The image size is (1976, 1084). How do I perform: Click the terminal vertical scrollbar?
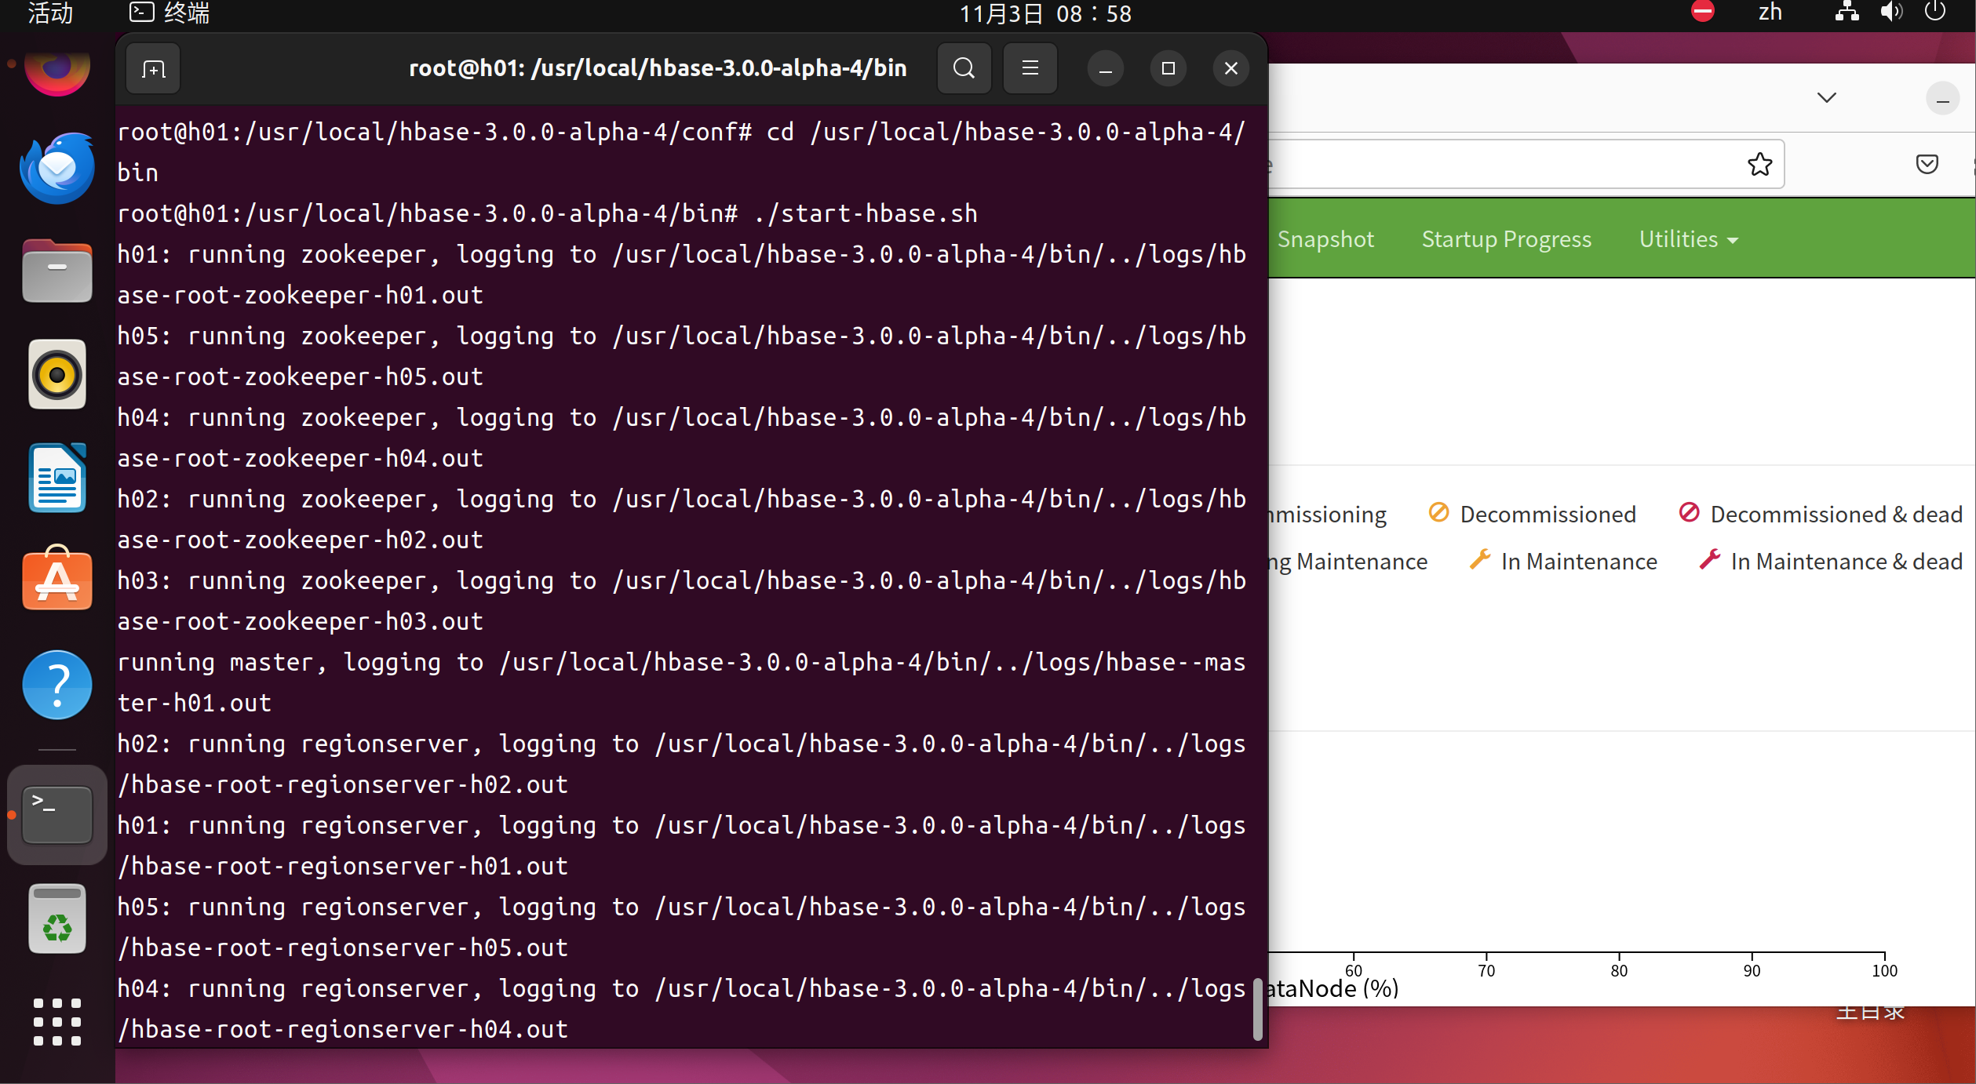(x=1257, y=1009)
